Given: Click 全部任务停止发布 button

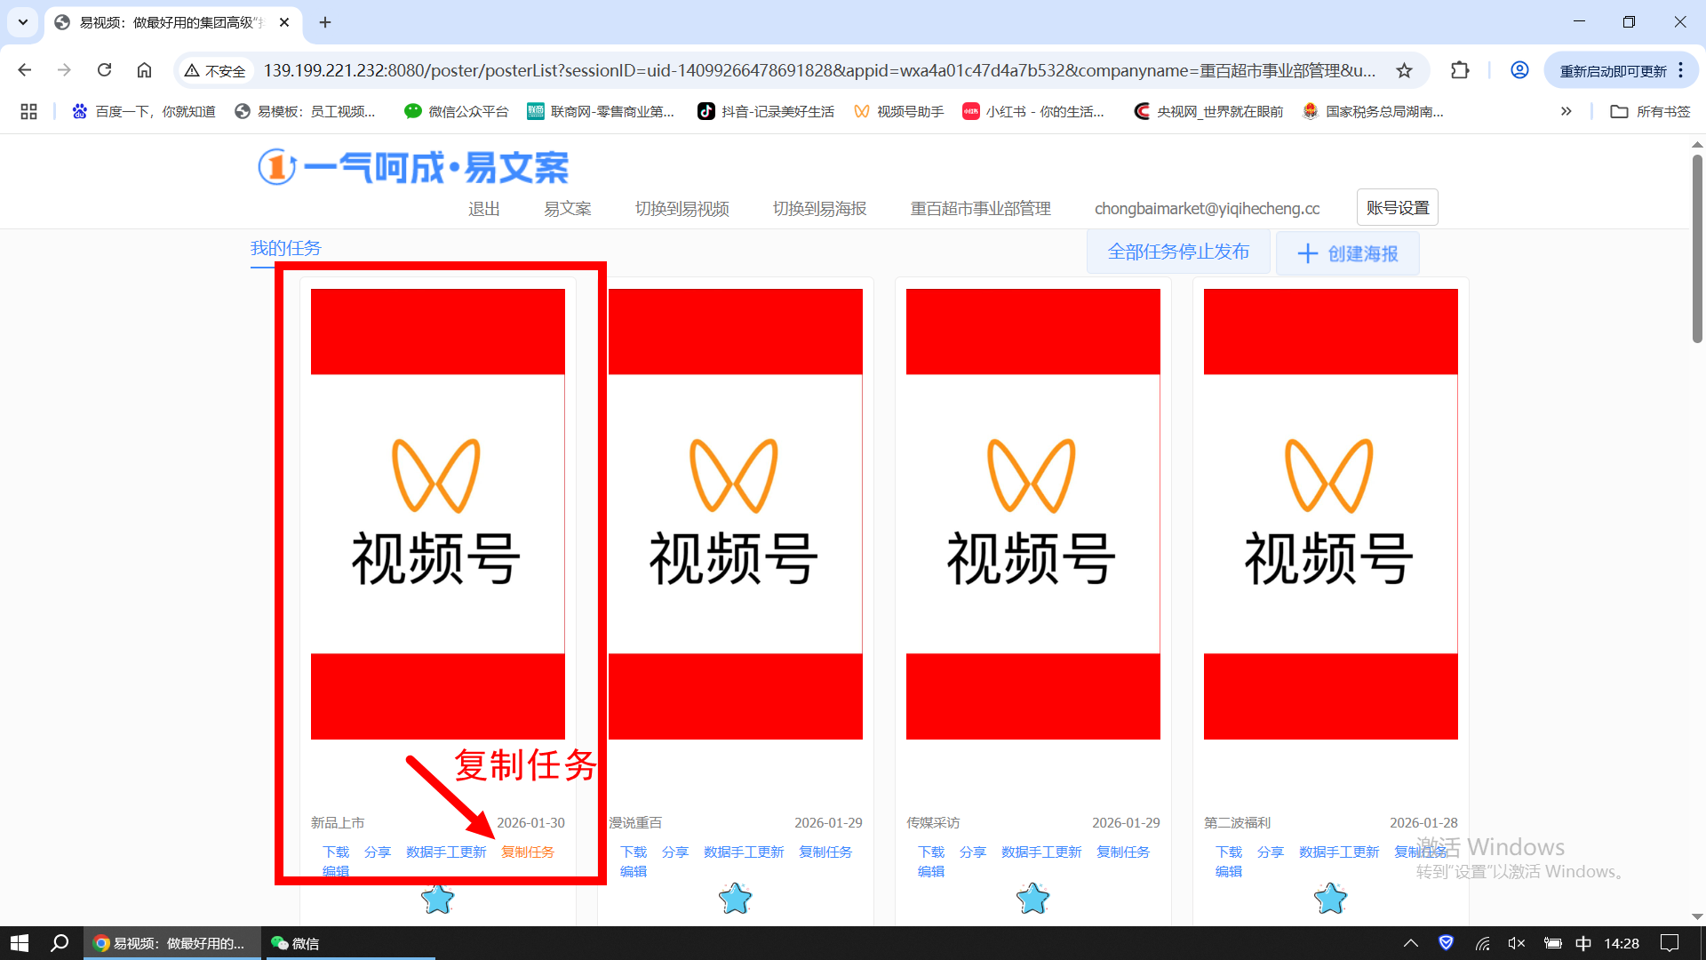Looking at the screenshot, I should coord(1178,252).
